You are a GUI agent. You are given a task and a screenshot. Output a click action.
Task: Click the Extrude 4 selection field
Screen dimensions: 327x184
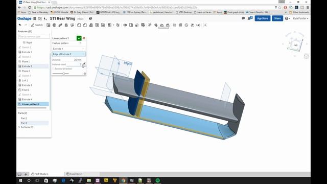tap(68, 49)
